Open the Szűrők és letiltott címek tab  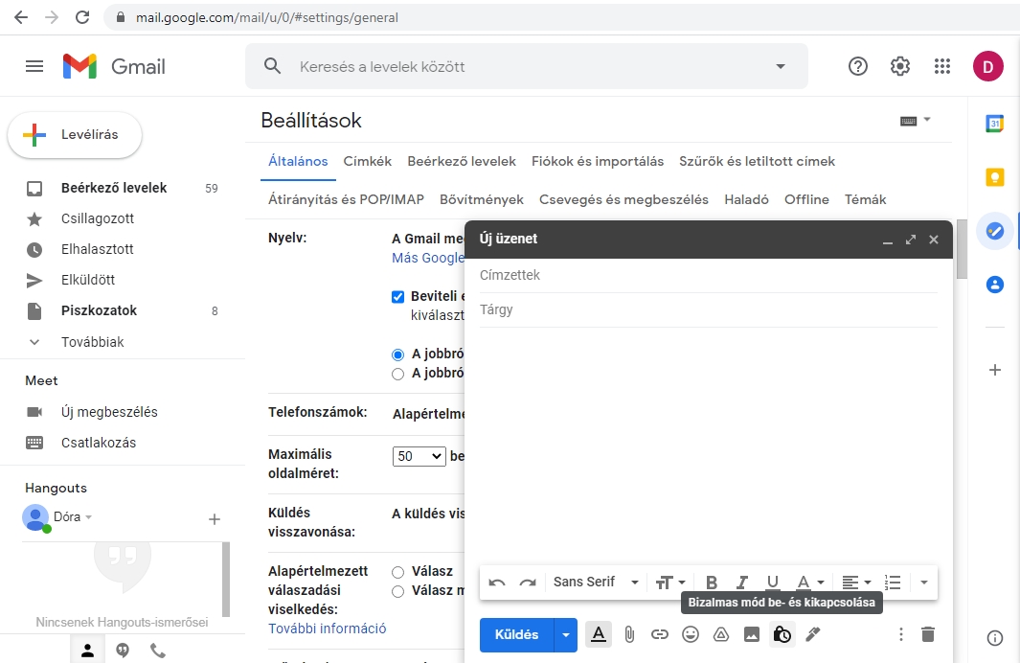pyautogui.click(x=757, y=162)
